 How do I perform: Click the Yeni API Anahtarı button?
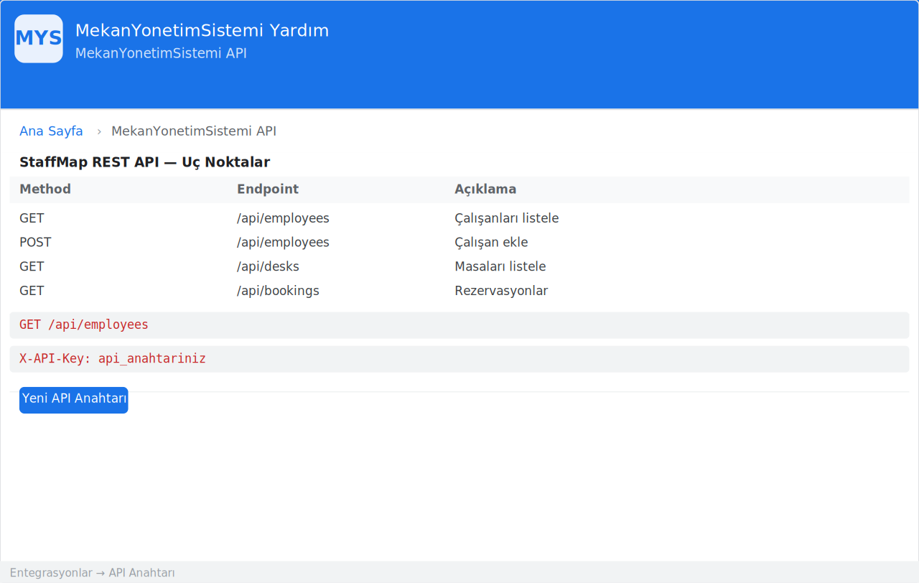tap(74, 401)
